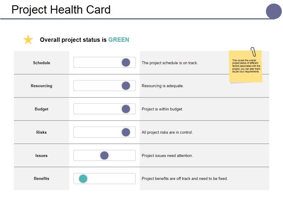This screenshot has height=212, width=283.
Task: Click the large purple circle top-right
Action: (x=274, y=11)
